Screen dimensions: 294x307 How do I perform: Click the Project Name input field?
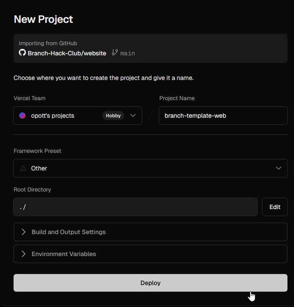pyautogui.click(x=223, y=116)
